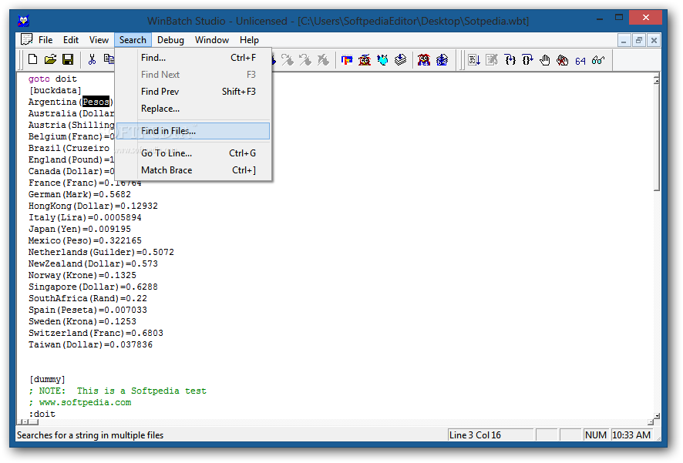Clear breakpoints with the crossed-out hand icon

pyautogui.click(x=562, y=60)
